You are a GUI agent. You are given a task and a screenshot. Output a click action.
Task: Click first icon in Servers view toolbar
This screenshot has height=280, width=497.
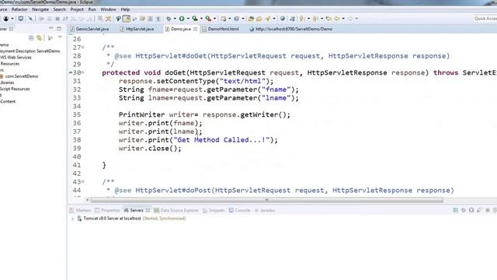[x=456, y=210]
